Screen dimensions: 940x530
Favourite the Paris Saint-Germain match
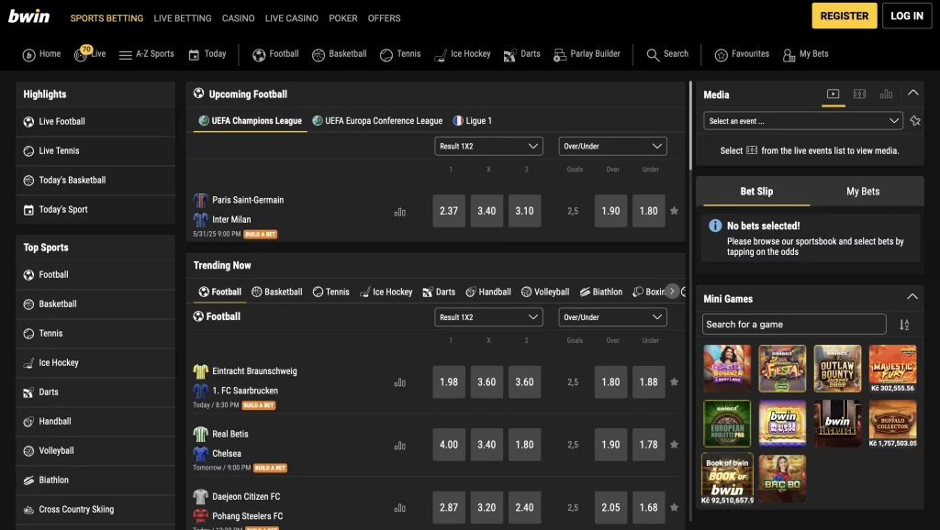(674, 211)
